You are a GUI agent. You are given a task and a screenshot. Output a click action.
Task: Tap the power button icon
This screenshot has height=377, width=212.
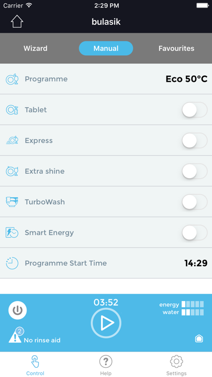(x=17, y=310)
